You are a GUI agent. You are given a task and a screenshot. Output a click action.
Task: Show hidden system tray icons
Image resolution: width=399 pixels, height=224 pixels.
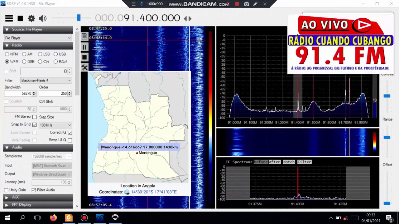click(331, 218)
